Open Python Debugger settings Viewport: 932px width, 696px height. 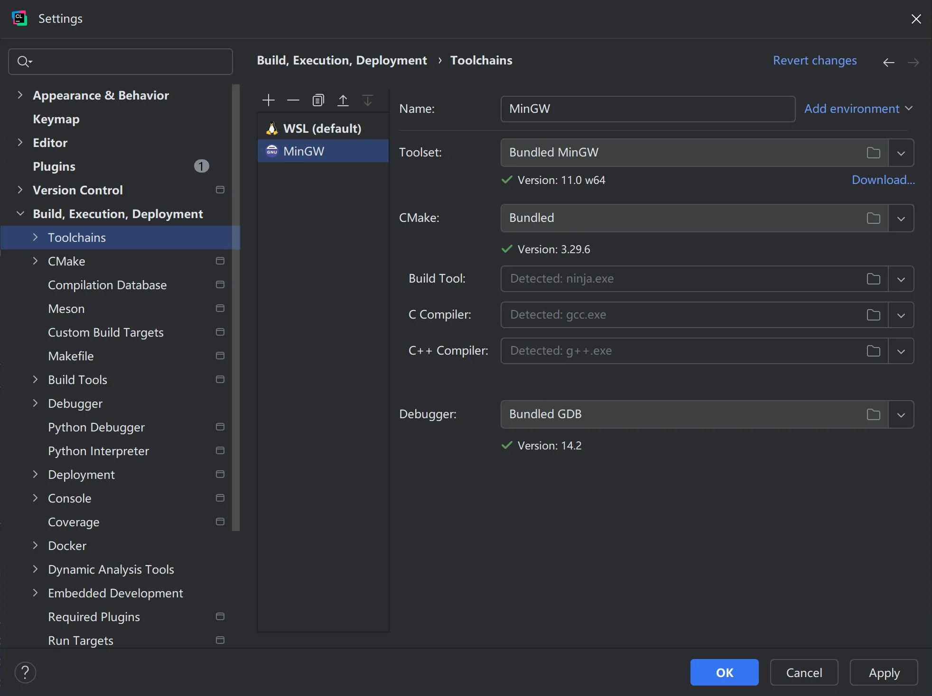tap(96, 427)
